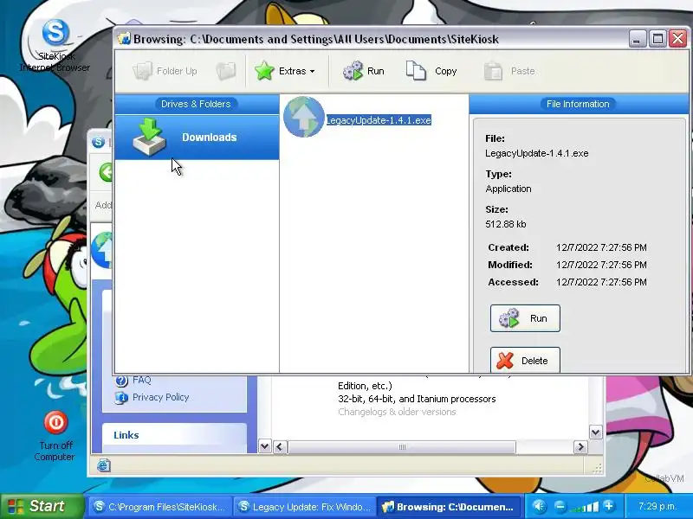
Task: Click the File Information header
Action: click(578, 104)
